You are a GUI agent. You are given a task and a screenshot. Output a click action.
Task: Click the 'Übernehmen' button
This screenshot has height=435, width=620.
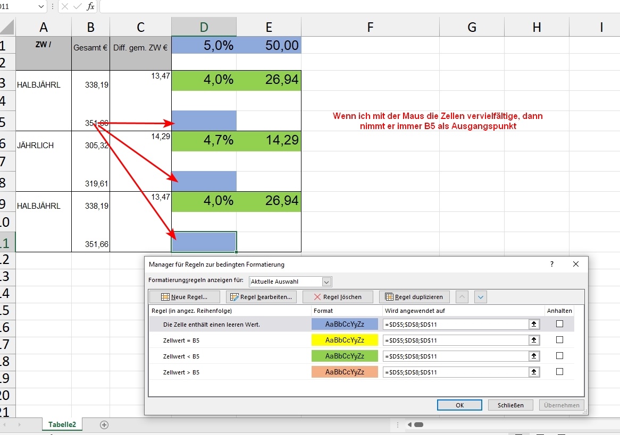pyautogui.click(x=562, y=405)
